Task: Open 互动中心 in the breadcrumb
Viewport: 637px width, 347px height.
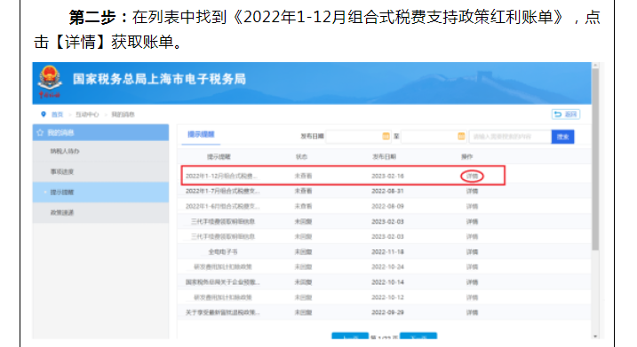Action: [87, 114]
